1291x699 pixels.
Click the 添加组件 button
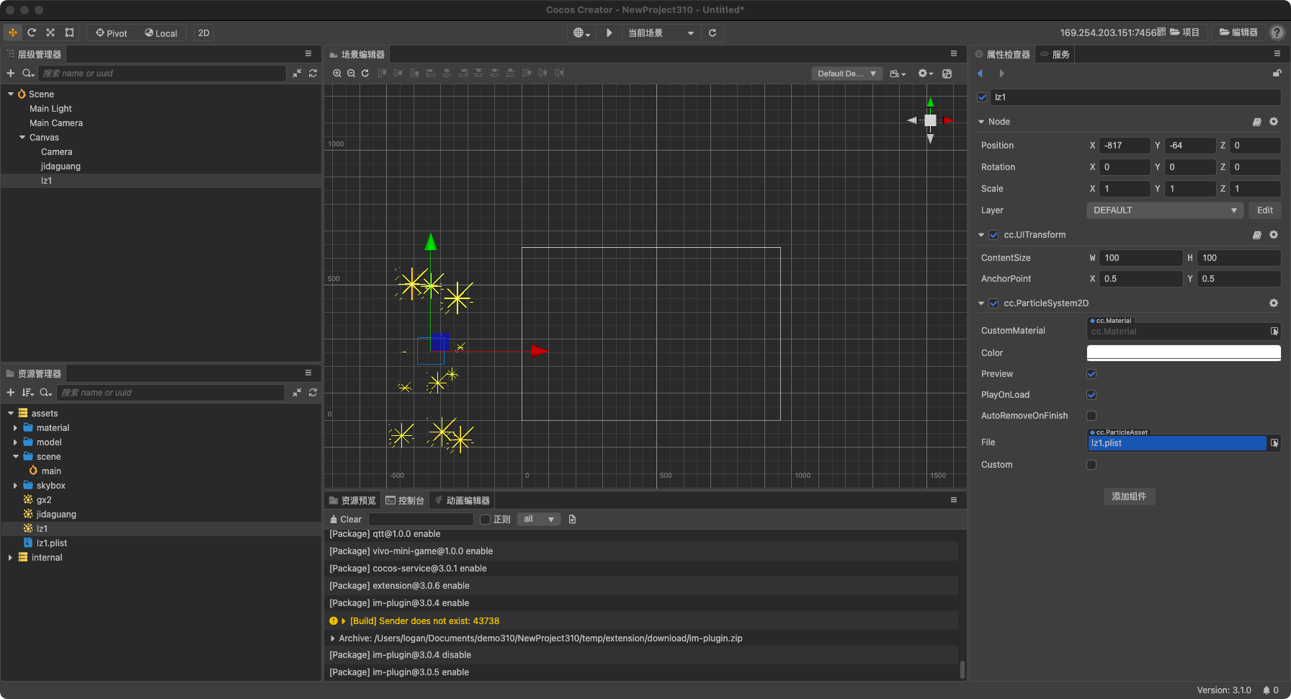[x=1129, y=497]
